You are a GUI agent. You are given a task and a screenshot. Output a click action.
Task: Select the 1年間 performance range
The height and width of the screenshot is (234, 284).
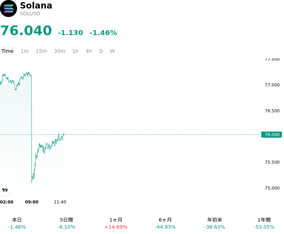tap(264, 223)
